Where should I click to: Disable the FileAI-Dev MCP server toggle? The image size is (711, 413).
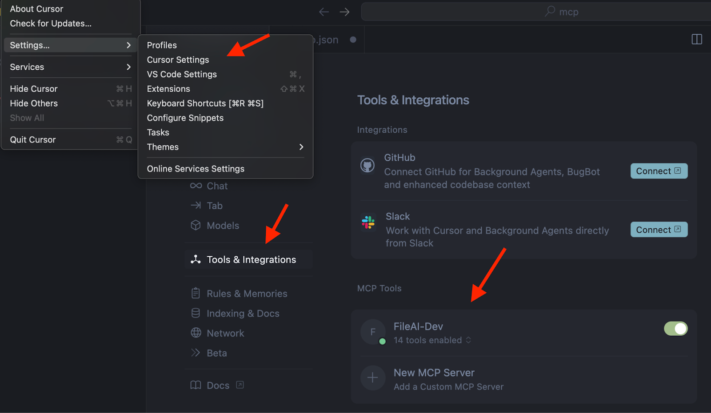coord(676,329)
